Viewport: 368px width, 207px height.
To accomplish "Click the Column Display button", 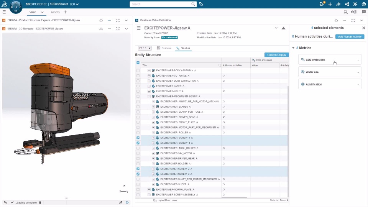I will tap(276, 55).
